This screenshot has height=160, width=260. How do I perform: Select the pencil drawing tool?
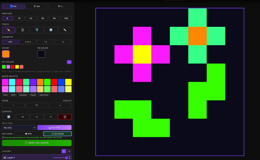coord(8,30)
